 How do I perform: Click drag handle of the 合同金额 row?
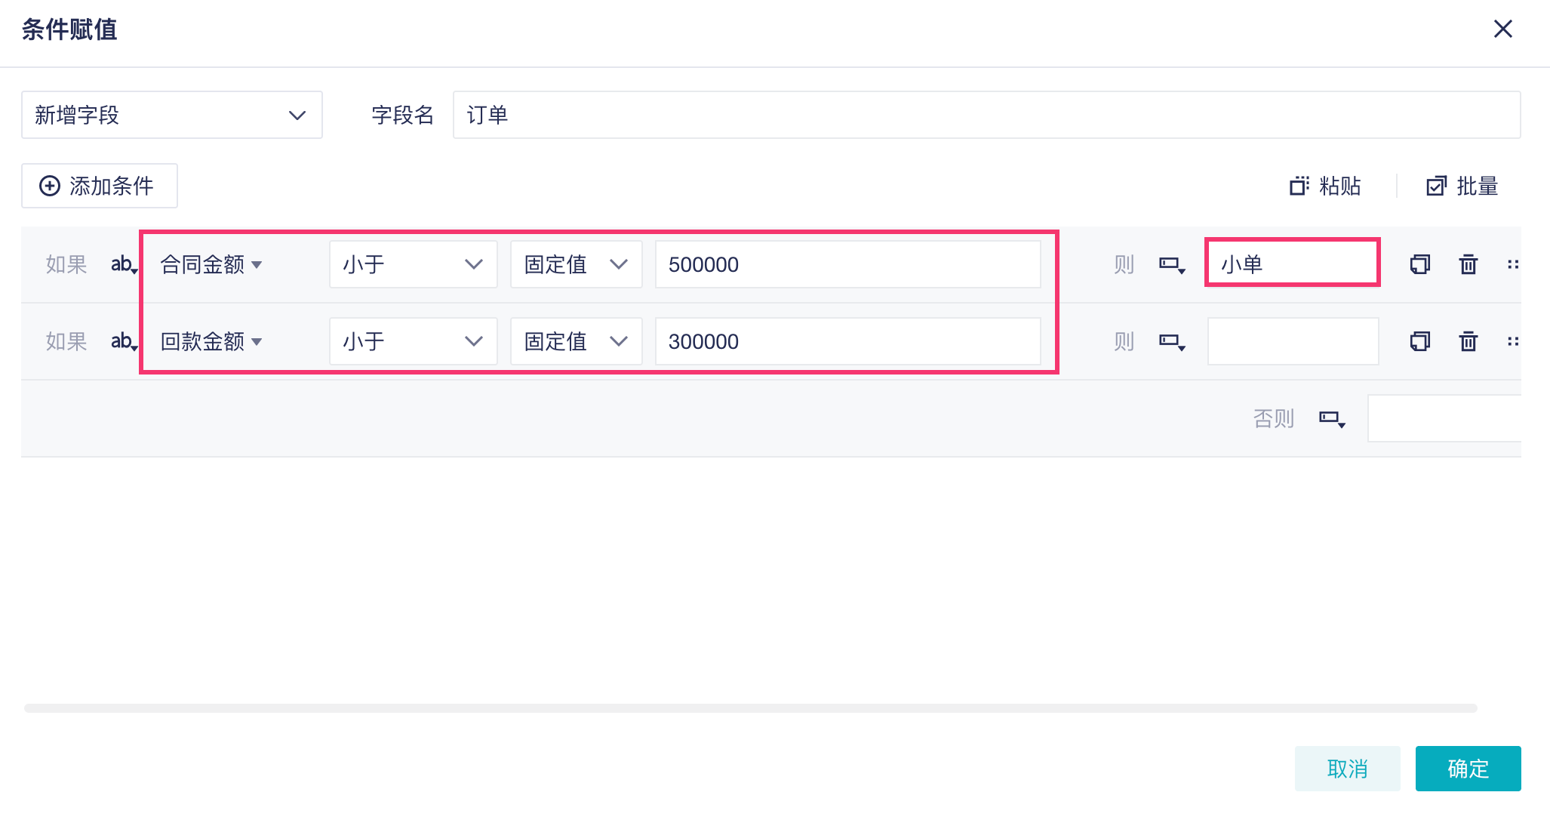click(x=1512, y=264)
